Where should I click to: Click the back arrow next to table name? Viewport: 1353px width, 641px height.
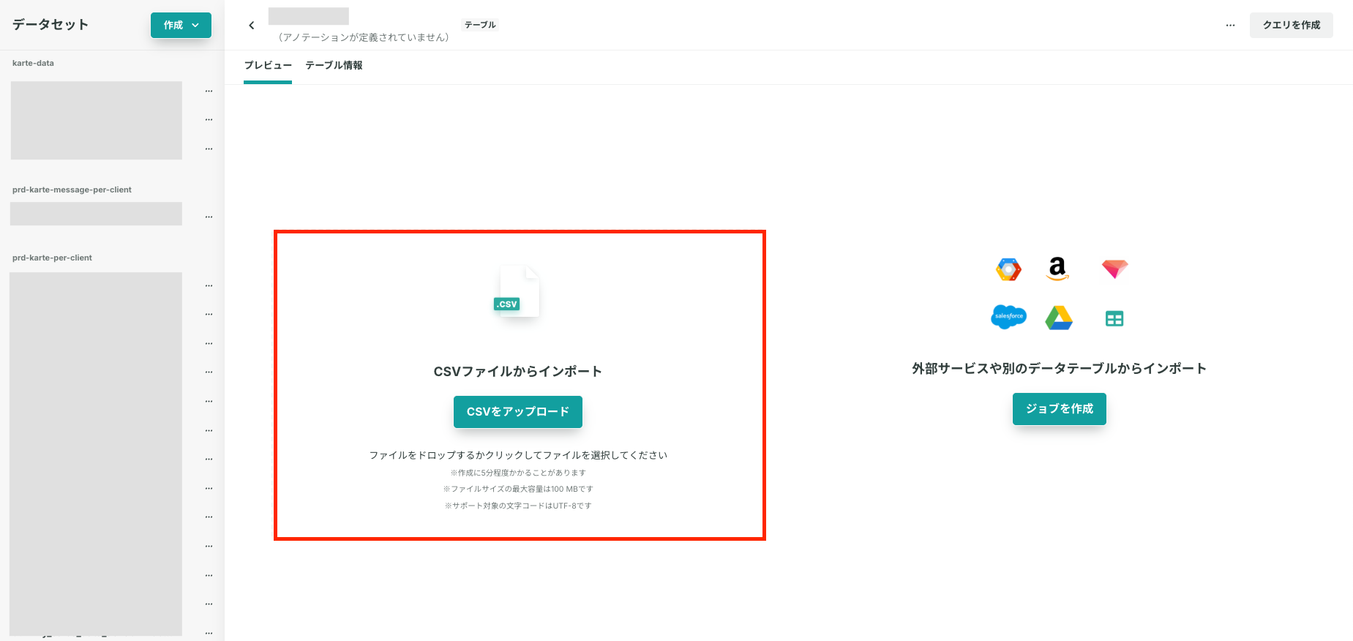[252, 26]
